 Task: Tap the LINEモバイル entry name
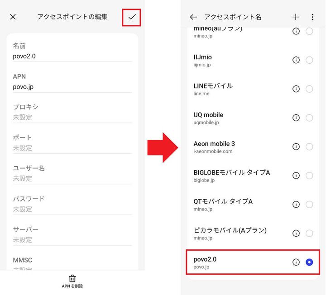[x=213, y=86]
